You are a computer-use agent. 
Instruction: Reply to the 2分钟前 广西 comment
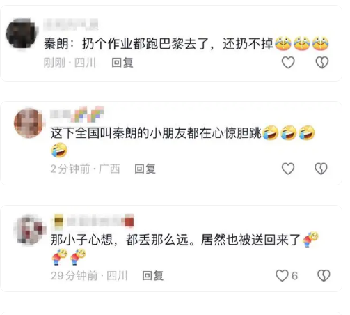click(x=145, y=169)
